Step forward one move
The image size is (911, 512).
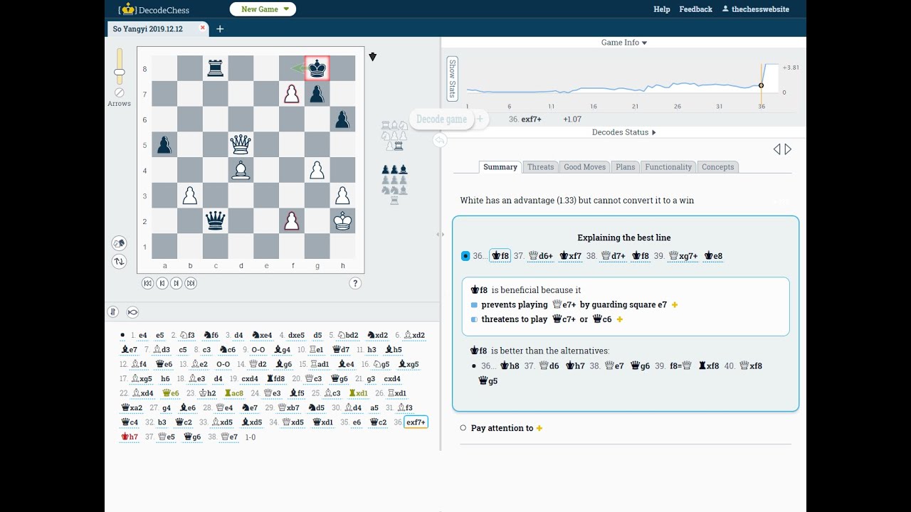point(176,283)
